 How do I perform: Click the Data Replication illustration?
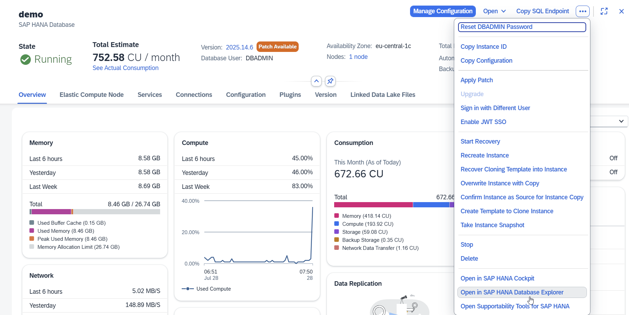[399, 305]
